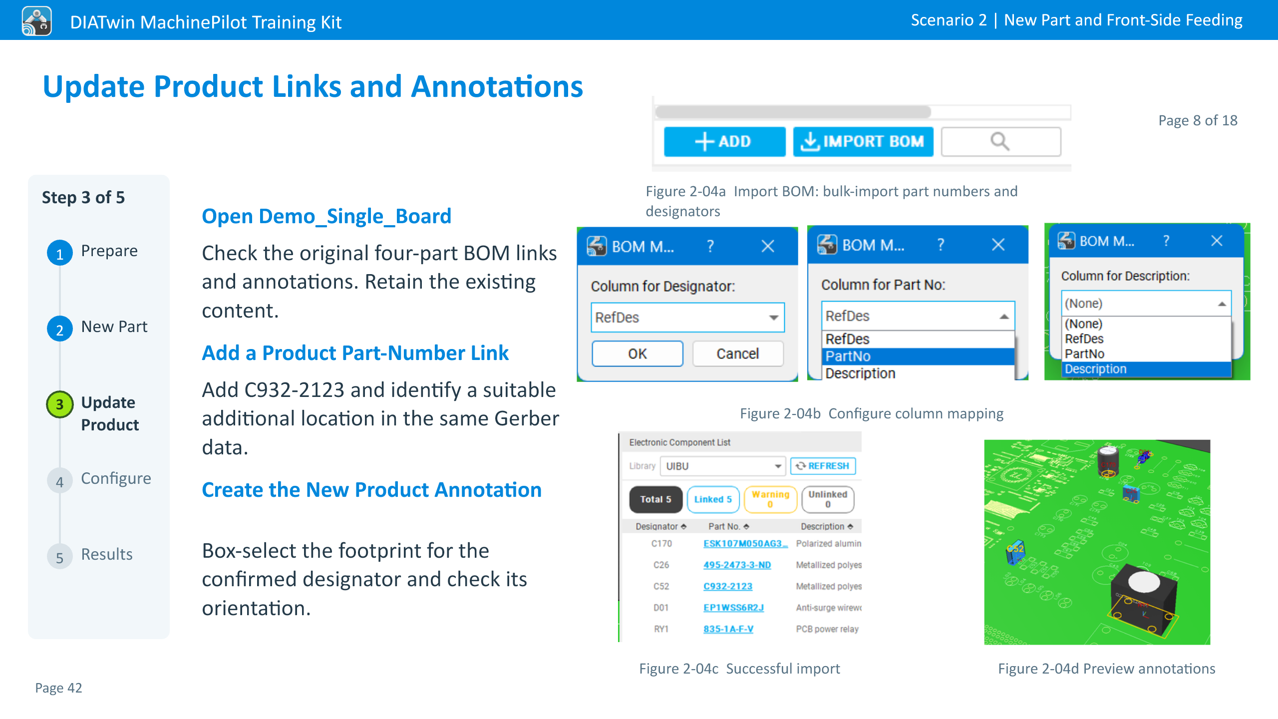Image resolution: width=1278 pixels, height=719 pixels.
Task: Click help question mark in Part No dialog
Action: [941, 245]
